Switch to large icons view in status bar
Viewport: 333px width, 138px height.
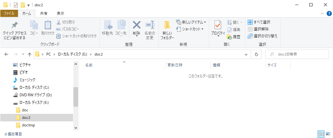tap(328, 134)
